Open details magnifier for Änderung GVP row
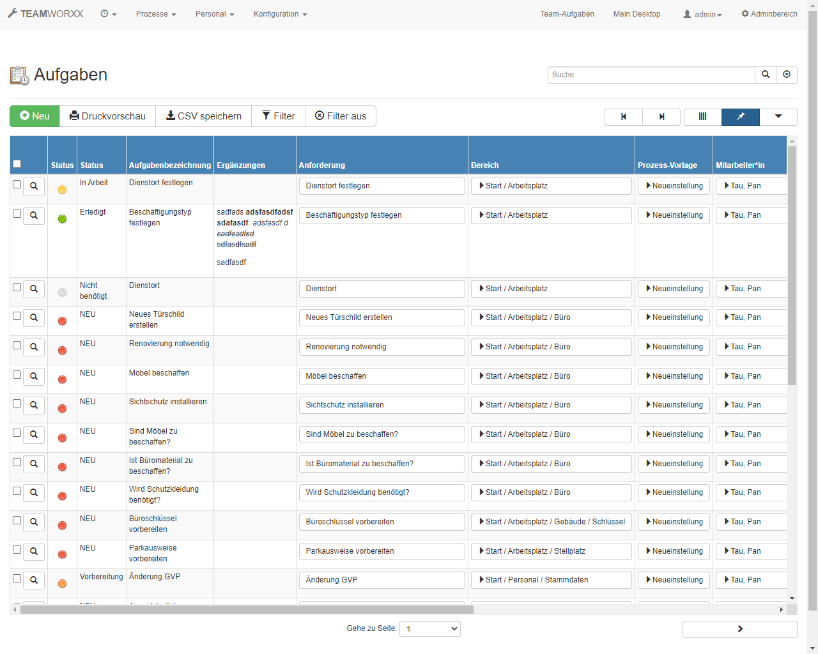The height and width of the screenshot is (654, 818). click(x=34, y=580)
